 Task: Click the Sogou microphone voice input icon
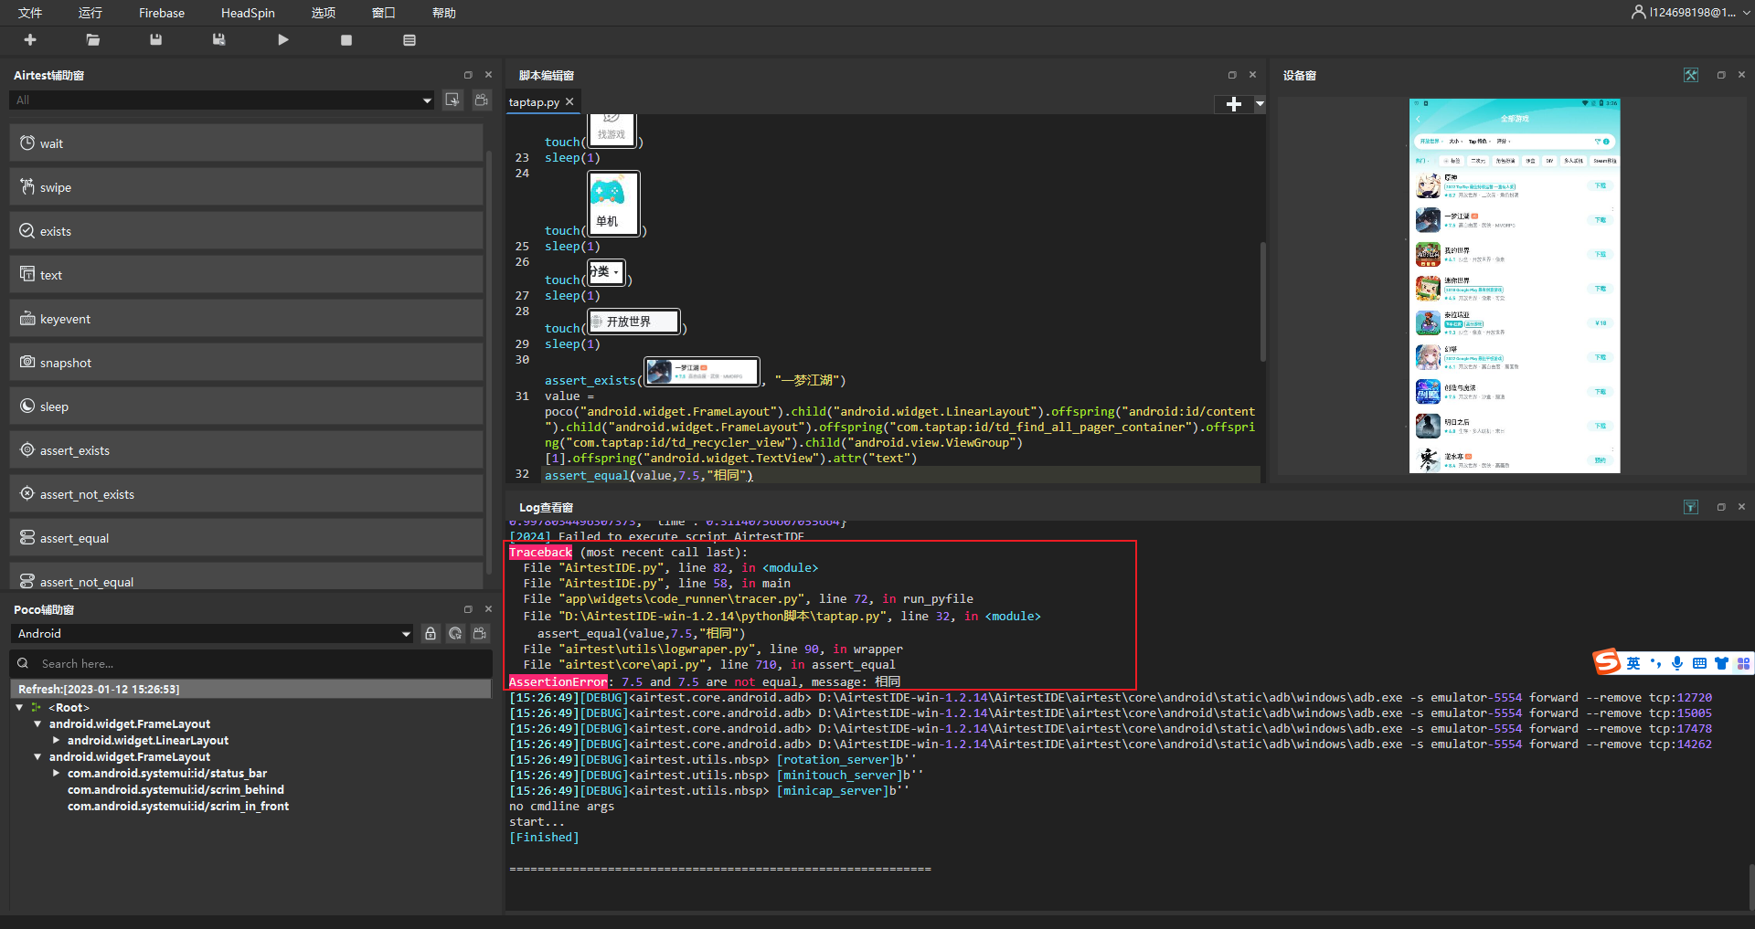[1677, 663]
